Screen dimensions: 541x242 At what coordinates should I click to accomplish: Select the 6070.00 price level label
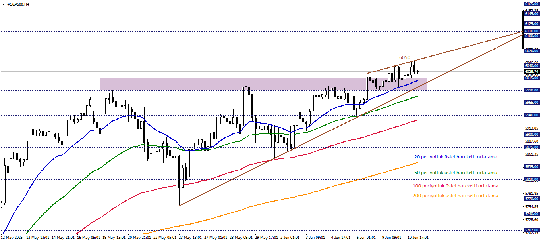coord(531,51)
